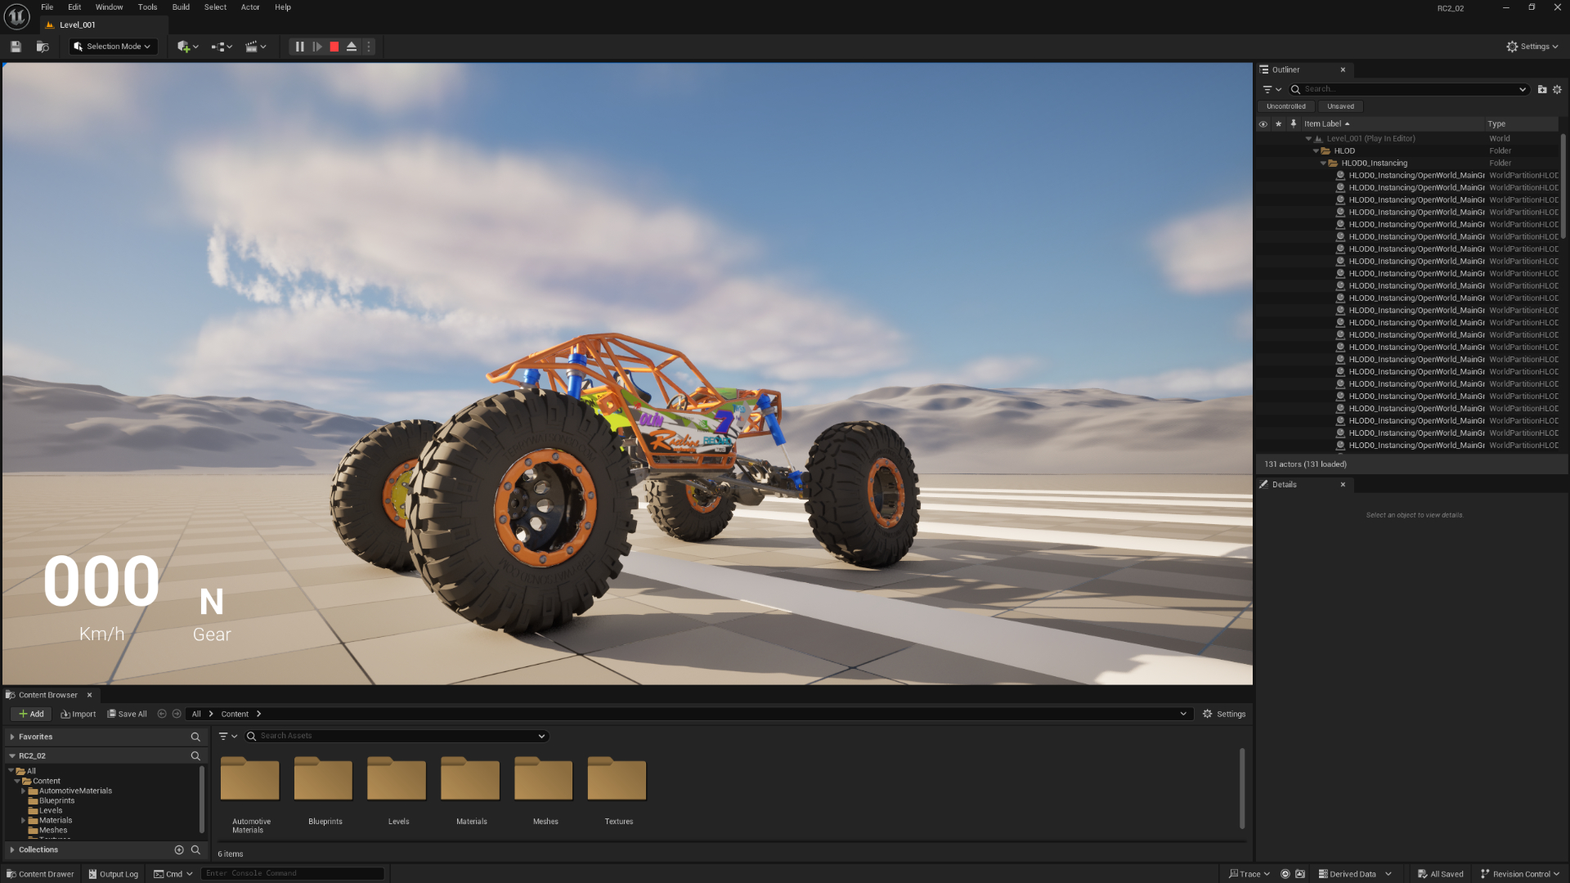This screenshot has height=883, width=1570.
Task: Stop the play session with red button
Action: click(334, 47)
